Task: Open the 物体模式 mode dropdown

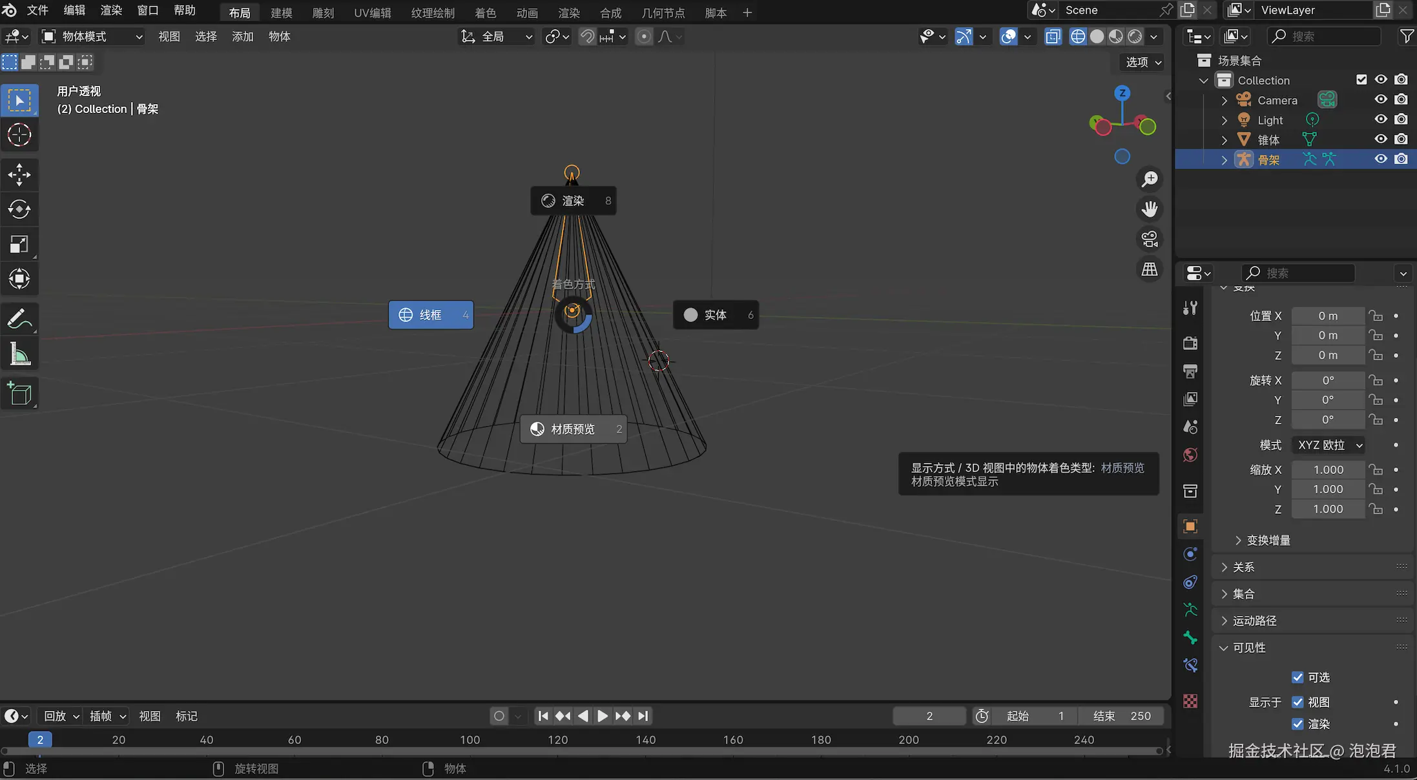Action: coord(92,37)
